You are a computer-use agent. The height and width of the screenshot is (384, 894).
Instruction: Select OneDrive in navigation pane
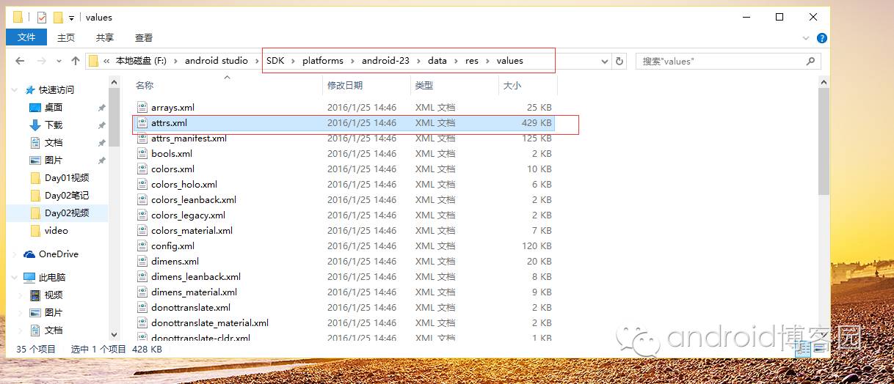pyautogui.click(x=58, y=254)
